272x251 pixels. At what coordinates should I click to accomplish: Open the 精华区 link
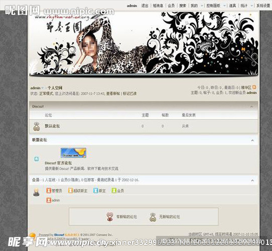246,87
